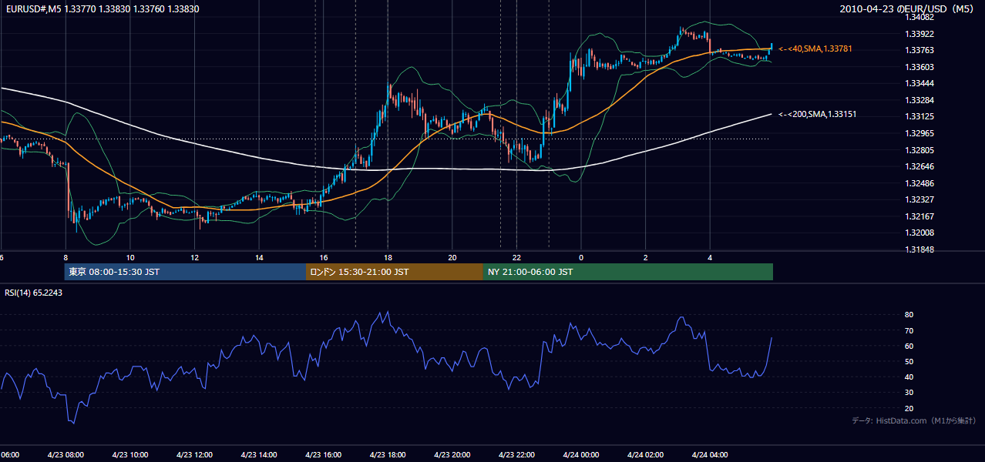Click the 4/24 02:00 time axis label
Screen dimensions: 985x462
coord(645,454)
